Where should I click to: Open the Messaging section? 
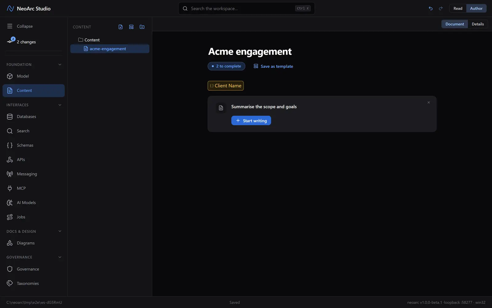click(x=34, y=174)
